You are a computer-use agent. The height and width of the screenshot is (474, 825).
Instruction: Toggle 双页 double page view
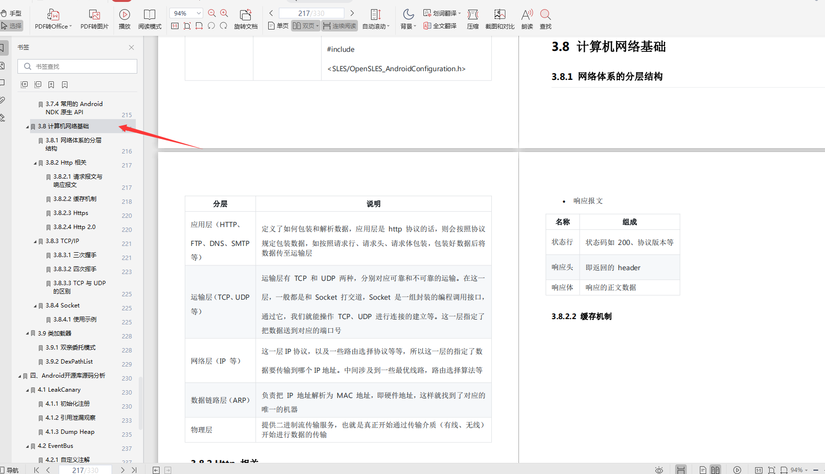click(306, 26)
